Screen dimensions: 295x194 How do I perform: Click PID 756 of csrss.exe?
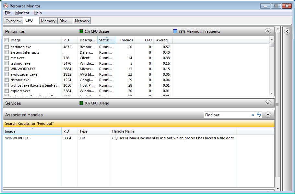[x=66, y=58]
